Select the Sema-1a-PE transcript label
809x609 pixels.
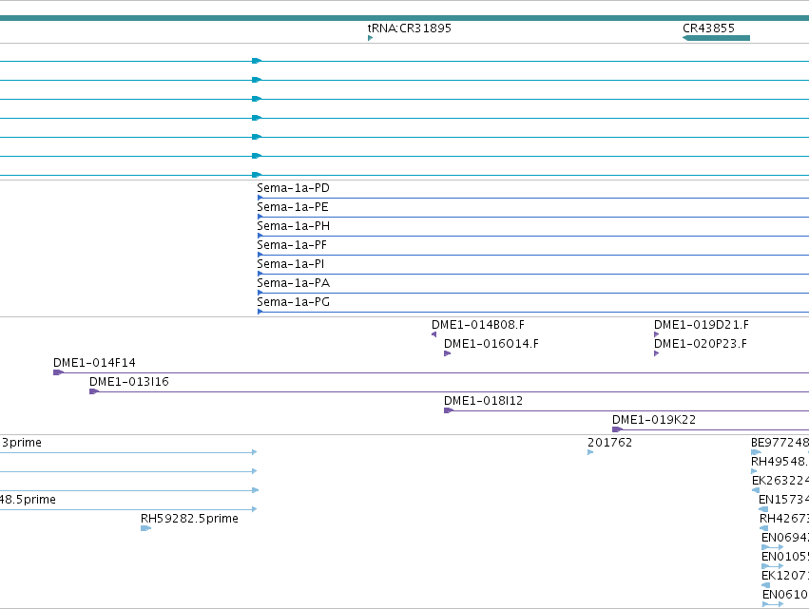point(293,207)
